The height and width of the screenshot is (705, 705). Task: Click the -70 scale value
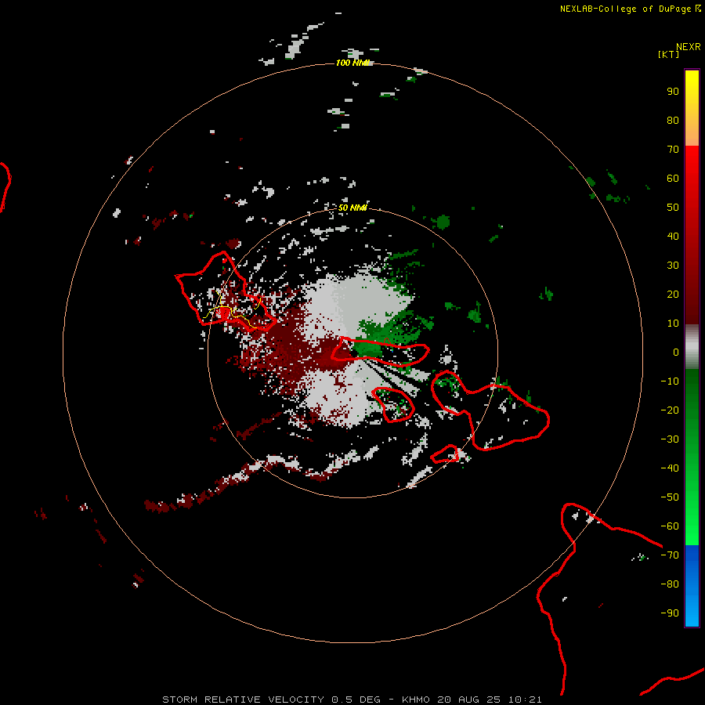tap(670, 555)
